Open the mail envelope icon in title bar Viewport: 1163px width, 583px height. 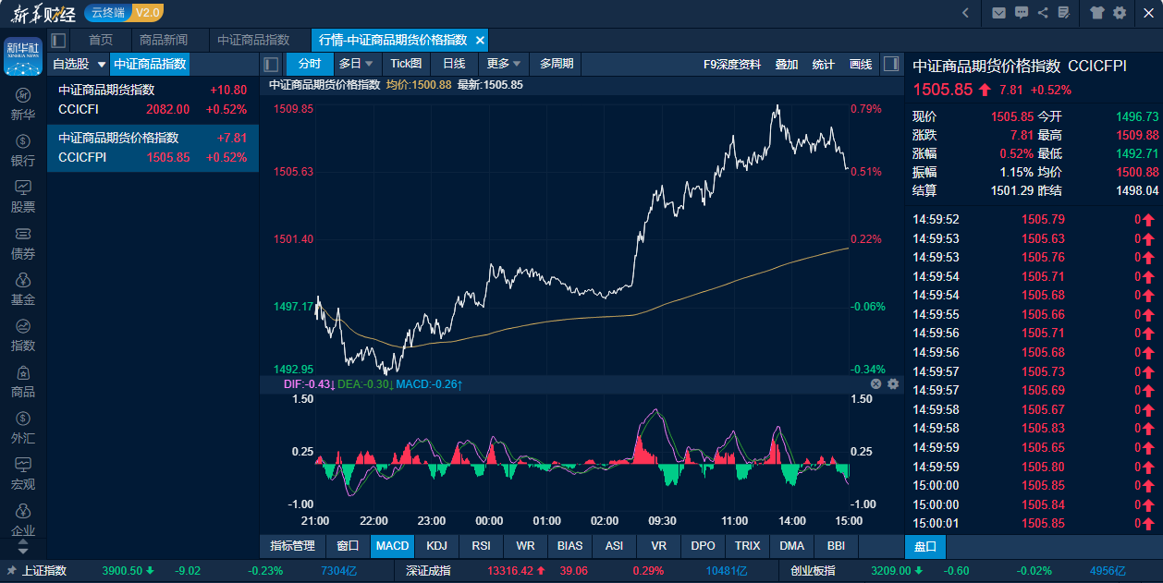tap(998, 13)
